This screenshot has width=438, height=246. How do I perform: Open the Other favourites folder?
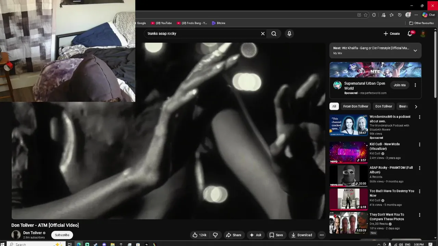422,23
